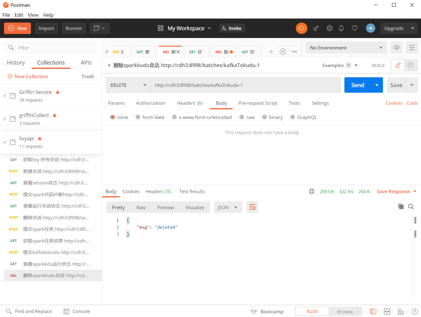Image resolution: width=421 pixels, height=317 pixels.
Task: Open the Save button dropdown arrow
Action: 412,85
